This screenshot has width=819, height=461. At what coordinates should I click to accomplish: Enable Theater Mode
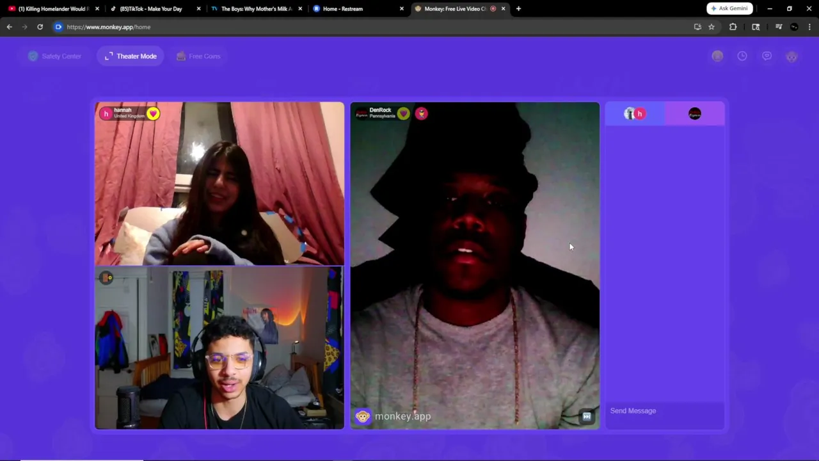pos(131,56)
